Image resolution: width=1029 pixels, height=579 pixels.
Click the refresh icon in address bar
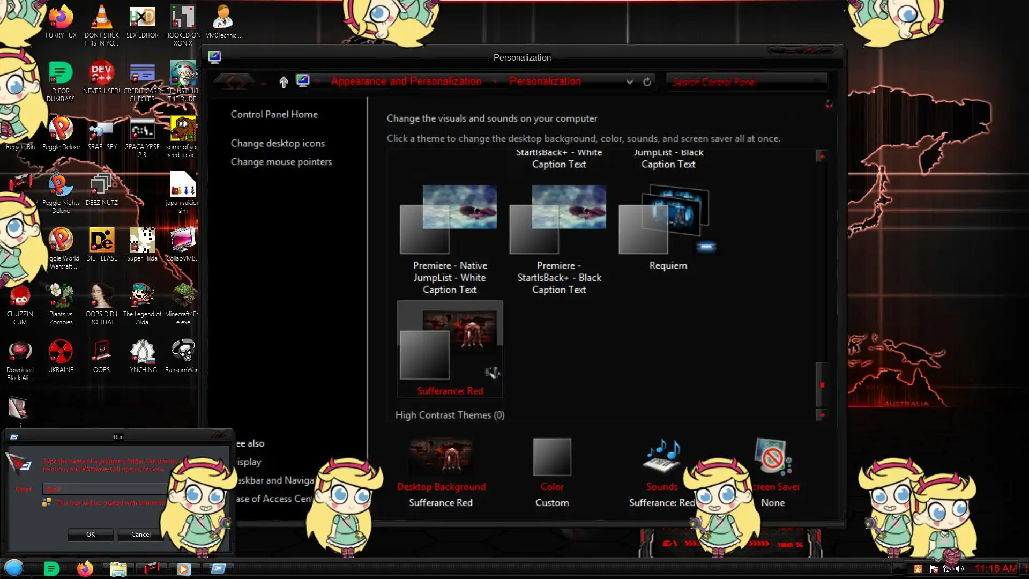647,81
